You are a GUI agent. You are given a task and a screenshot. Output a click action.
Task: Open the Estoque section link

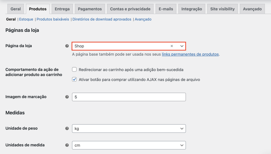tap(26, 19)
